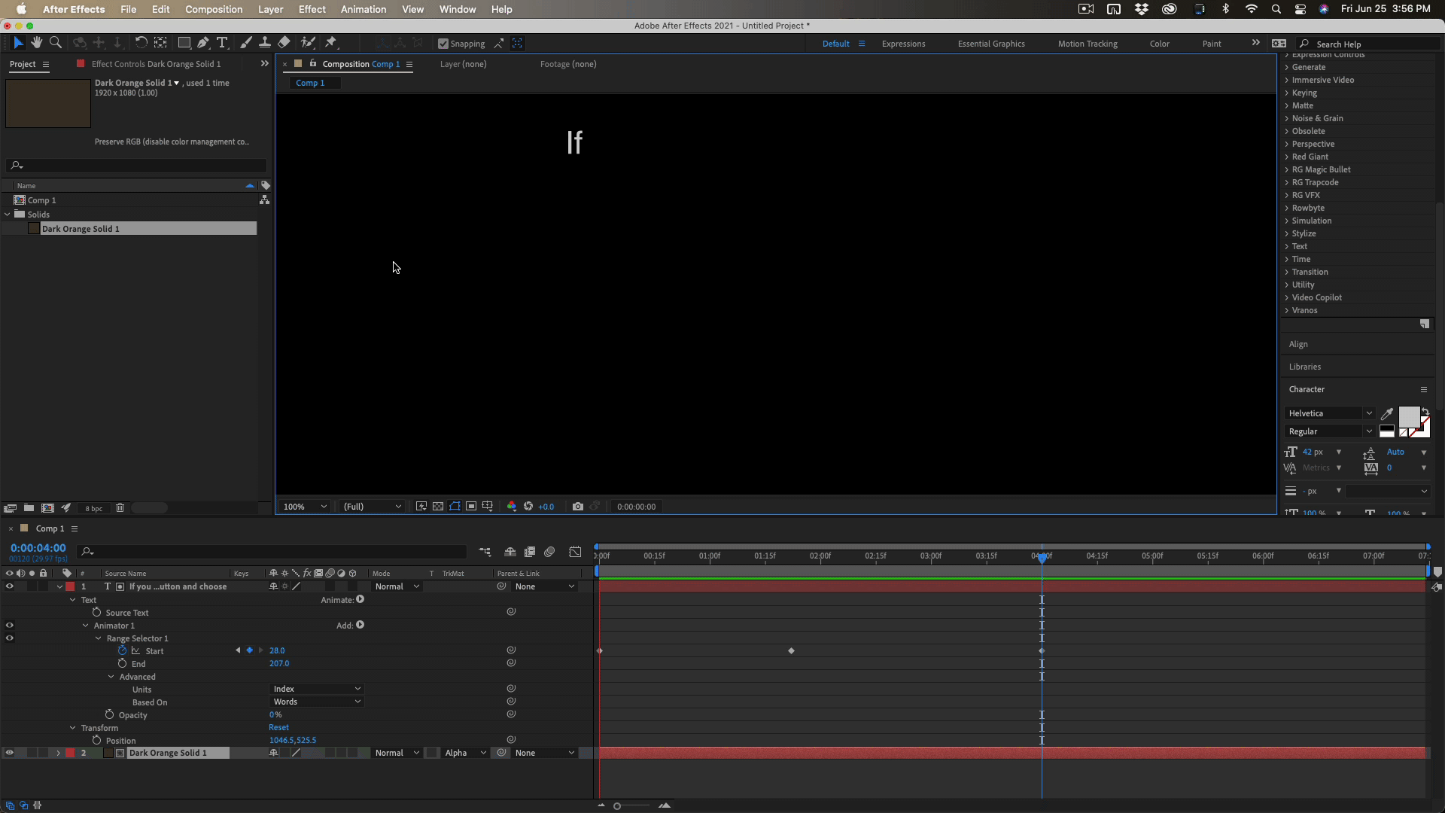Click the take snapshot camera icon
Image resolution: width=1445 pixels, height=813 pixels.
577,507
